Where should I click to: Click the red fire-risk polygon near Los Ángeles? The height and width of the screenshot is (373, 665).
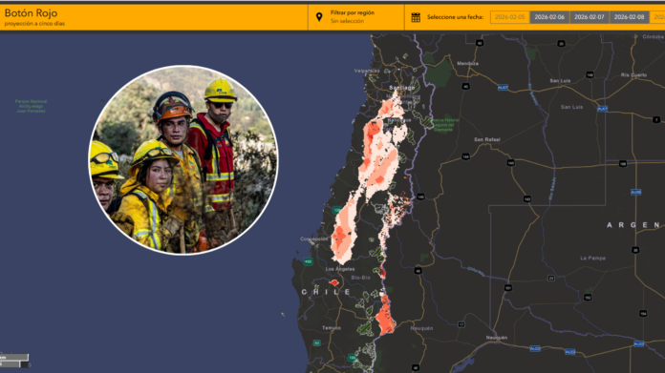334,282
